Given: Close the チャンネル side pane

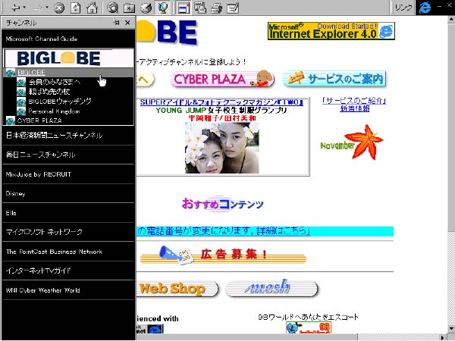Looking at the screenshot, I should coord(127,23).
